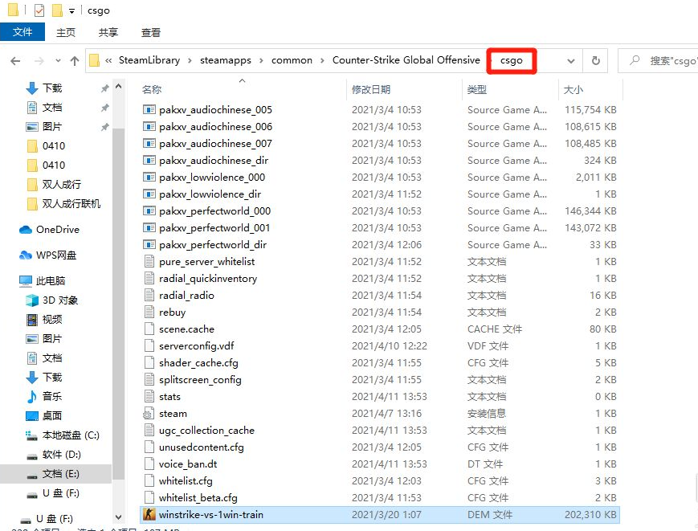Switch to the 查看 ribbon tab
698x531 pixels.
pyautogui.click(x=151, y=32)
